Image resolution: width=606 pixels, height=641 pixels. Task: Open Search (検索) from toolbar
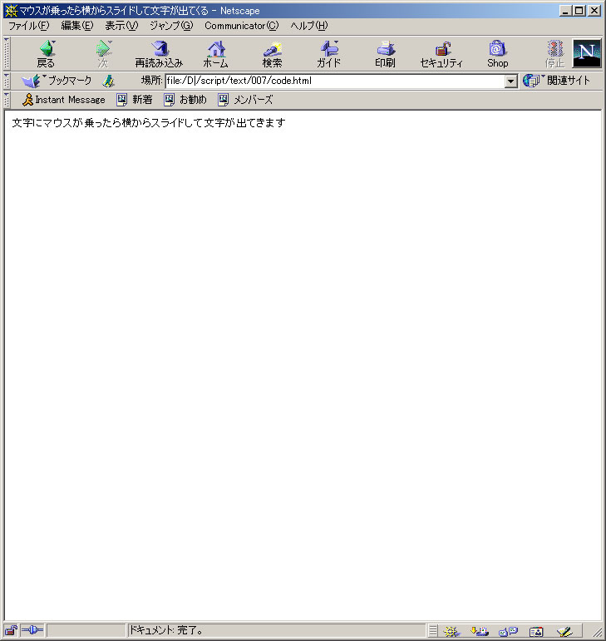(x=272, y=53)
